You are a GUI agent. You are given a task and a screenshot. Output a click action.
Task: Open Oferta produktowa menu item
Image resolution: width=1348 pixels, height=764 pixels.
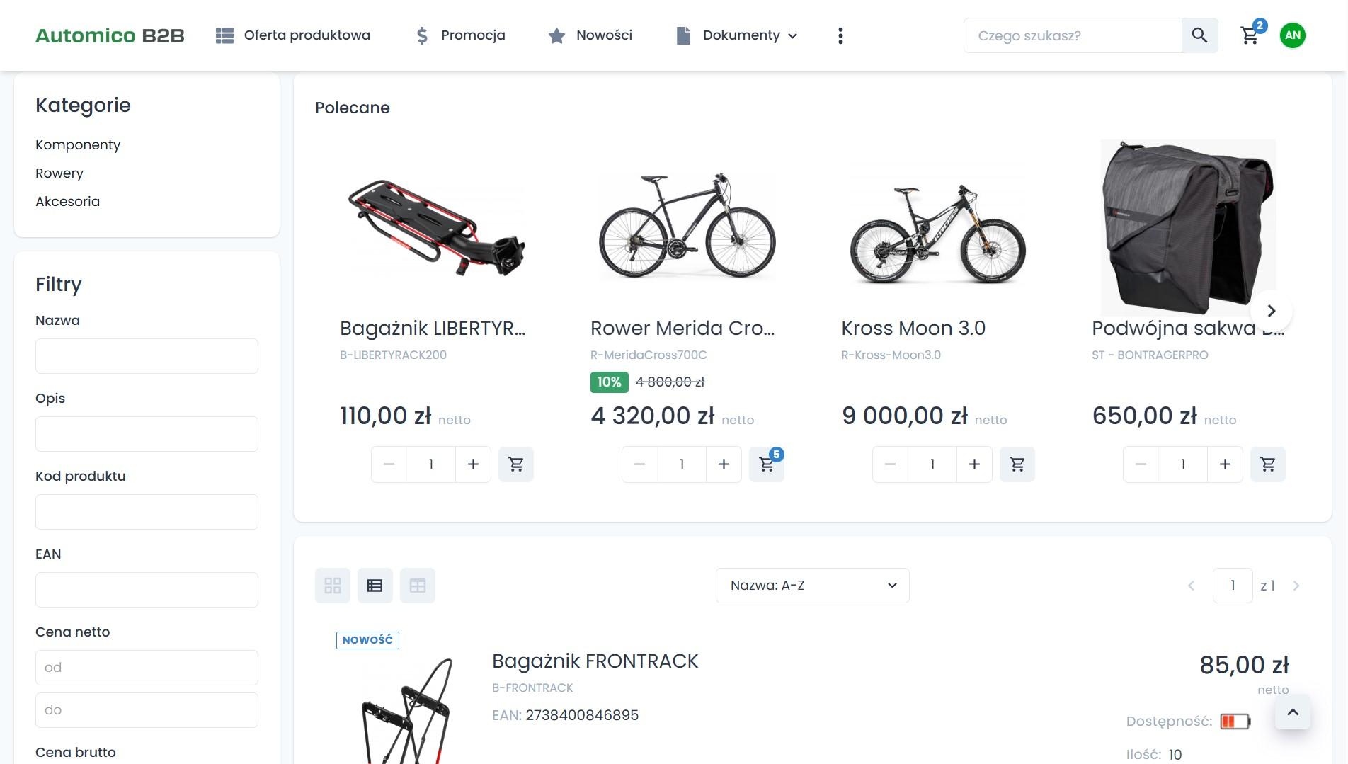tap(293, 35)
